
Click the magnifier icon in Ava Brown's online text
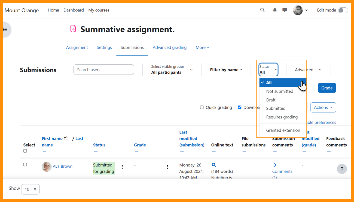(x=214, y=165)
